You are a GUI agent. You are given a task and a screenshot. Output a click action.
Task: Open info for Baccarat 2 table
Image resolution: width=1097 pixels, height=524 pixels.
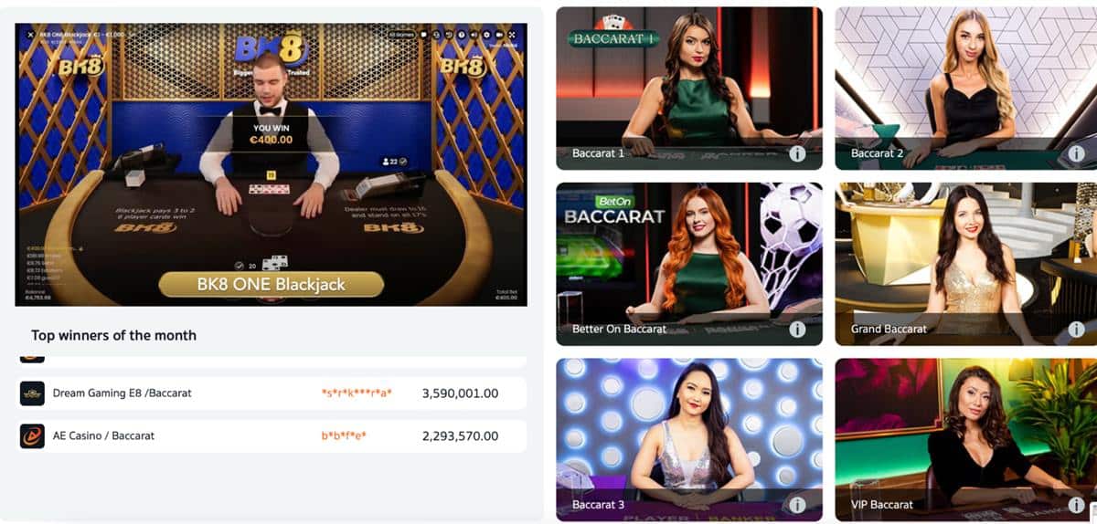[x=1076, y=153]
